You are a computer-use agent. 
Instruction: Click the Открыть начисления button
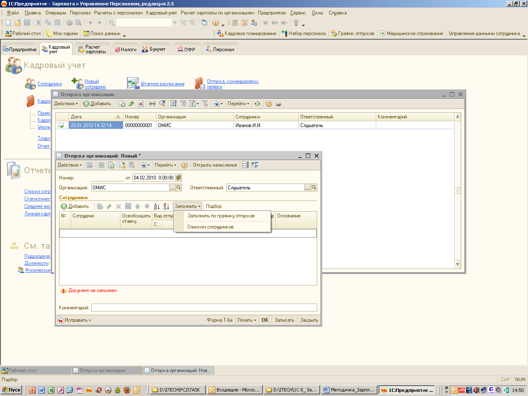click(x=215, y=165)
